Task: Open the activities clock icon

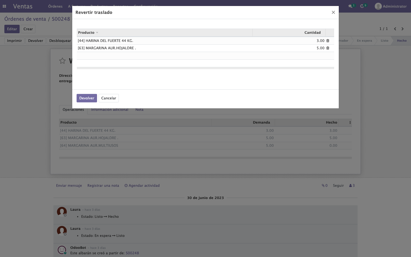Action: coord(362,6)
